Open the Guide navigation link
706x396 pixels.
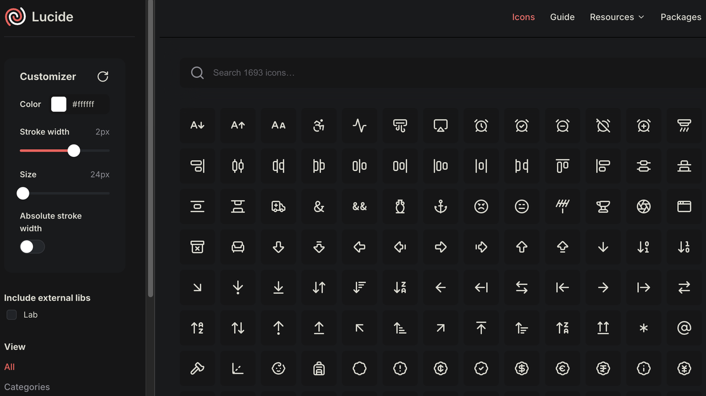click(562, 17)
